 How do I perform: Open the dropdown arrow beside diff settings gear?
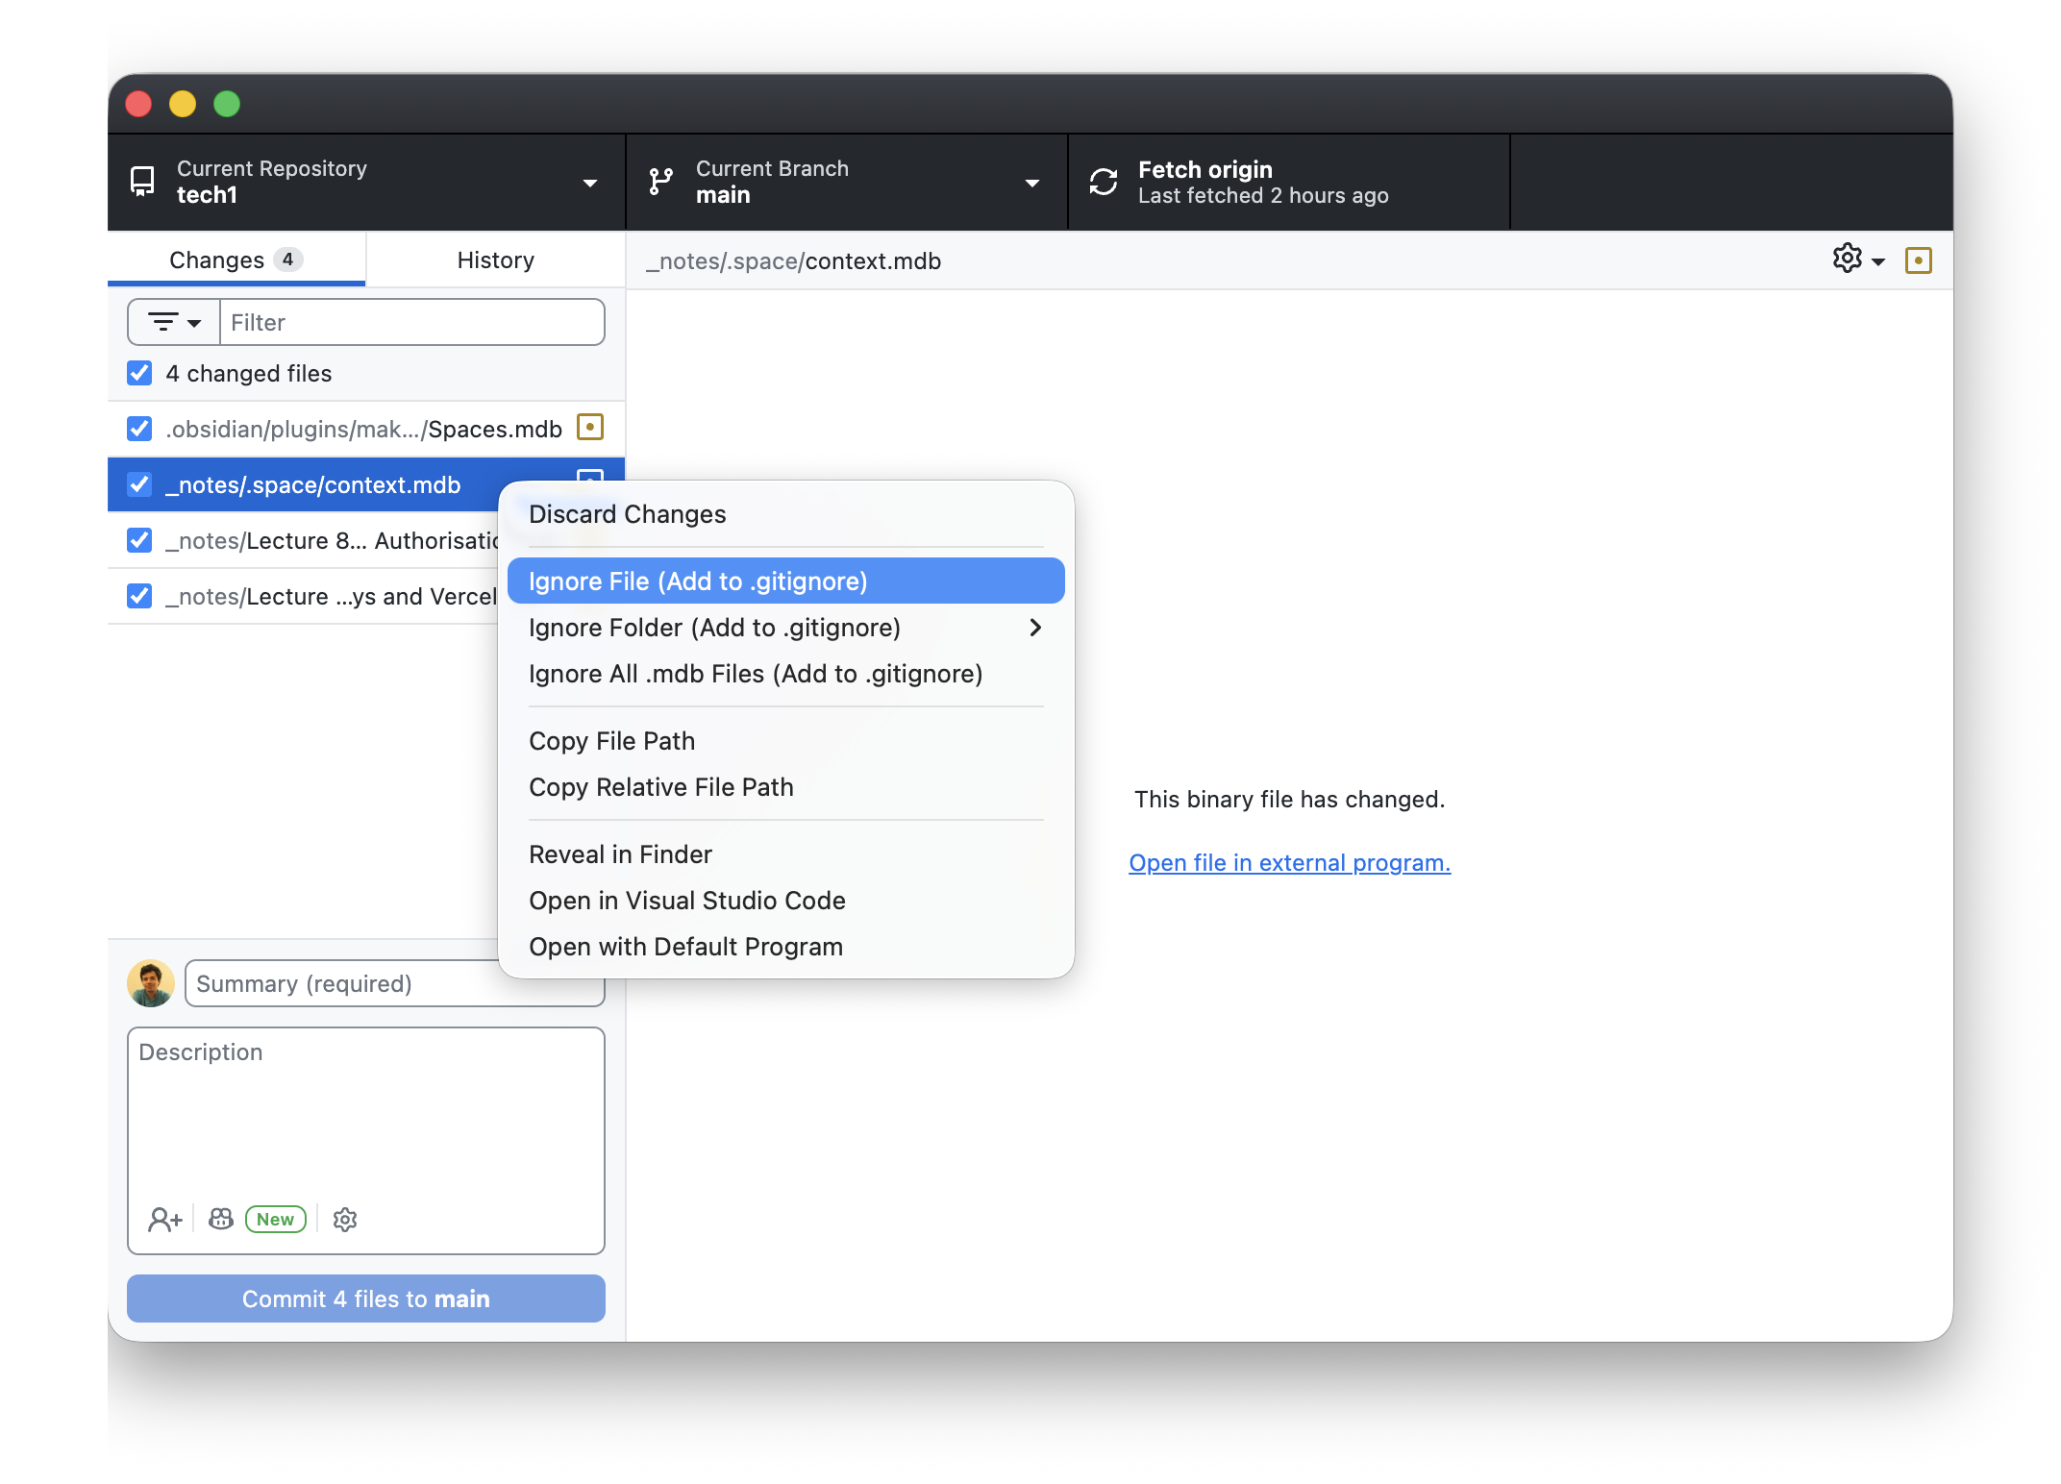[1878, 261]
